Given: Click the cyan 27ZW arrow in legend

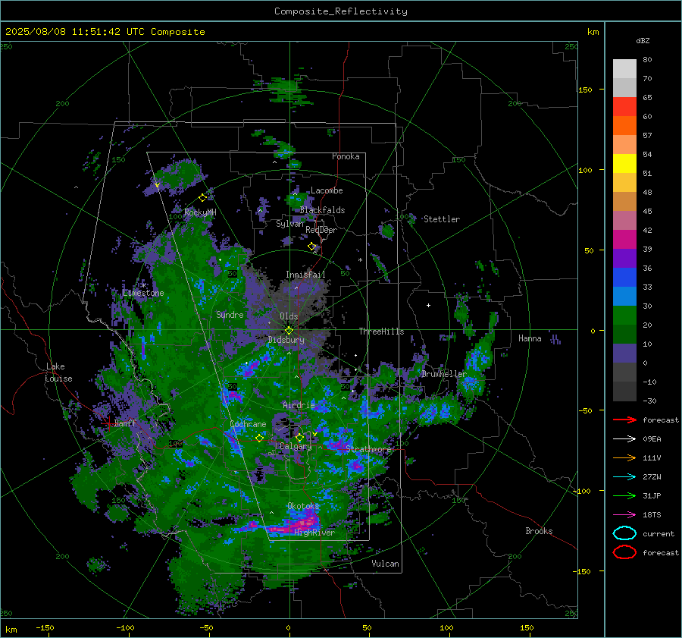Looking at the screenshot, I should click(624, 477).
